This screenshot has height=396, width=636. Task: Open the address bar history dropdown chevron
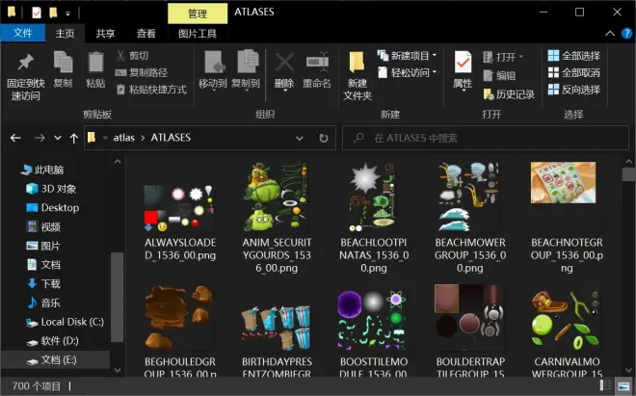(x=300, y=139)
